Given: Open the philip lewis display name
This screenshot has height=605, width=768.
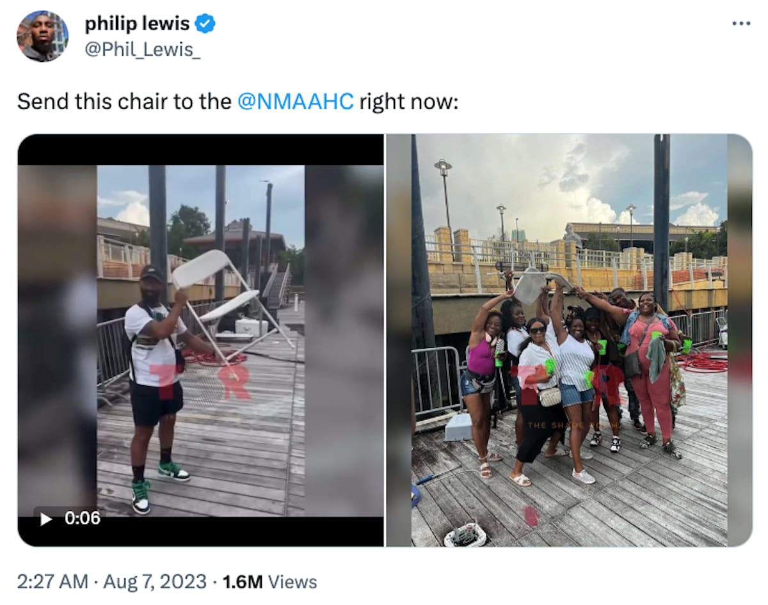Looking at the screenshot, I should [x=137, y=24].
